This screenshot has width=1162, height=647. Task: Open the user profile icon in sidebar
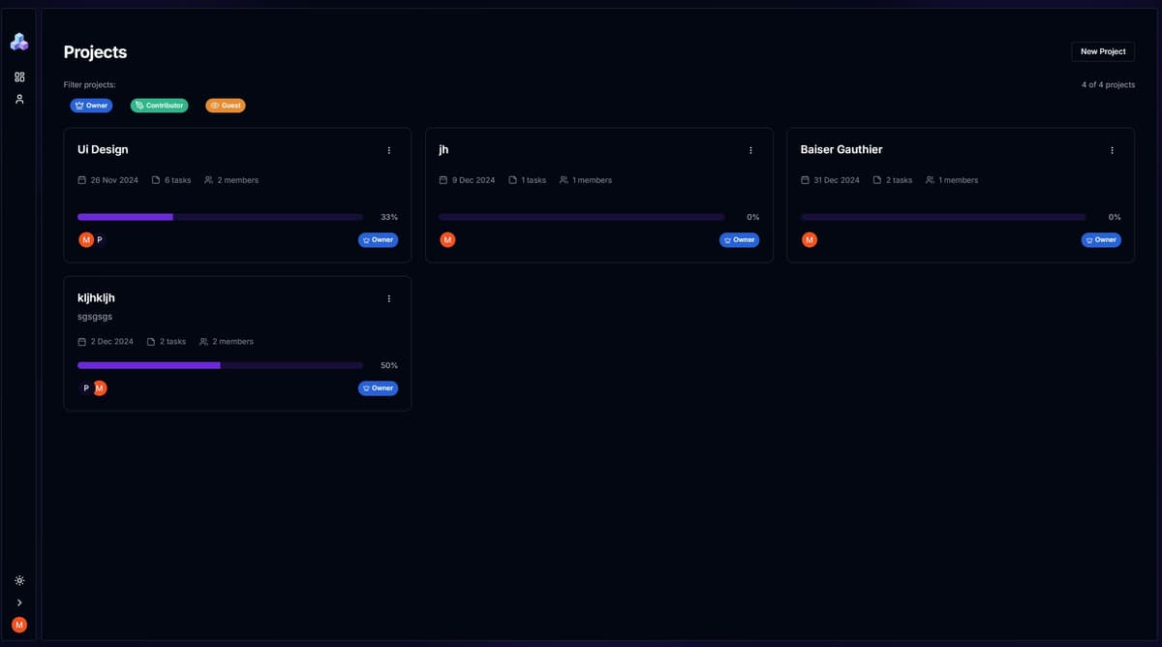(19, 99)
